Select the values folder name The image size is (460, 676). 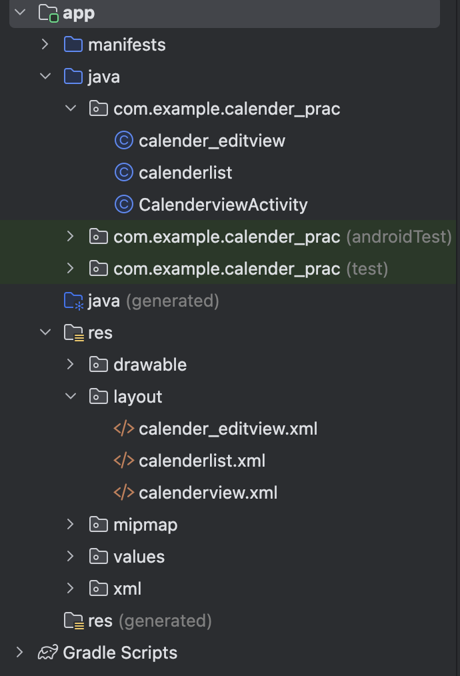point(139,557)
